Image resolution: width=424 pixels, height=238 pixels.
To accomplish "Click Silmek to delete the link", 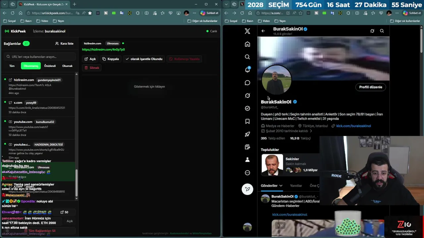I will click(92, 68).
